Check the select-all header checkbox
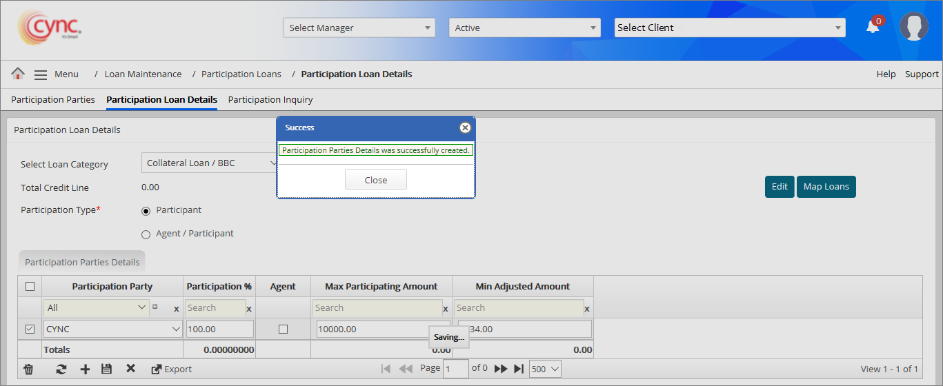 click(x=30, y=287)
